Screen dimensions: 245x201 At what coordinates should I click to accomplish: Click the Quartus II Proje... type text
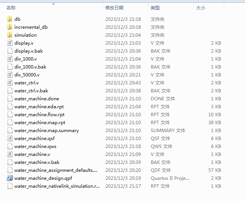pyautogui.click(x=170, y=178)
